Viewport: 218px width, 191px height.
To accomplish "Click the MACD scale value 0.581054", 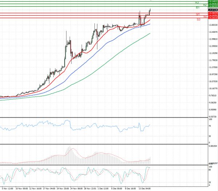I will point(213,146).
